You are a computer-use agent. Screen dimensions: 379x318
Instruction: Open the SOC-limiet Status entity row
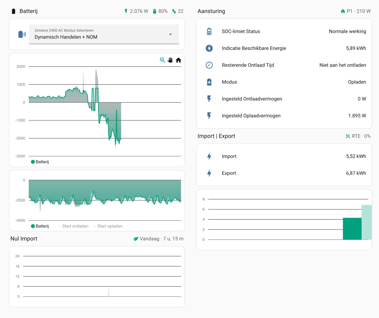click(284, 31)
